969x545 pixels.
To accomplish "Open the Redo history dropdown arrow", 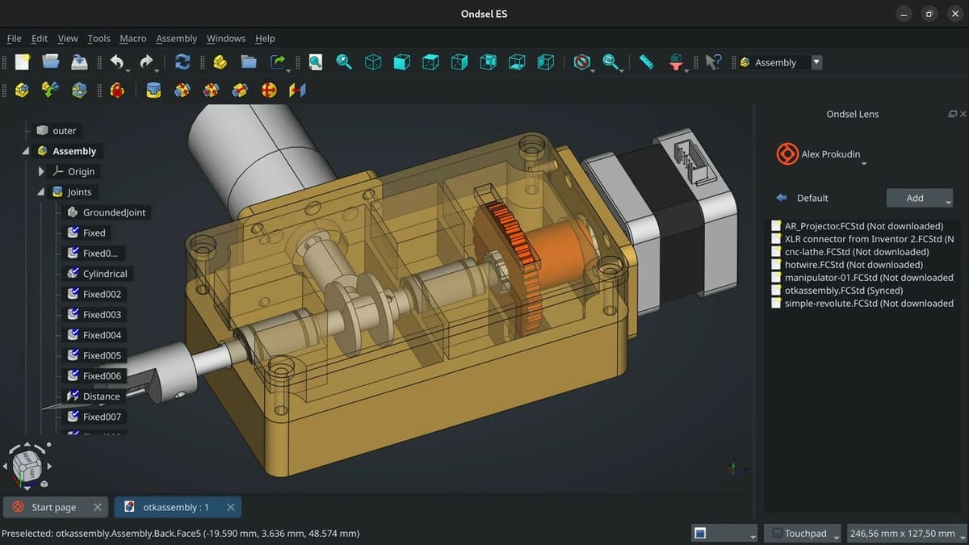I will click(x=157, y=71).
